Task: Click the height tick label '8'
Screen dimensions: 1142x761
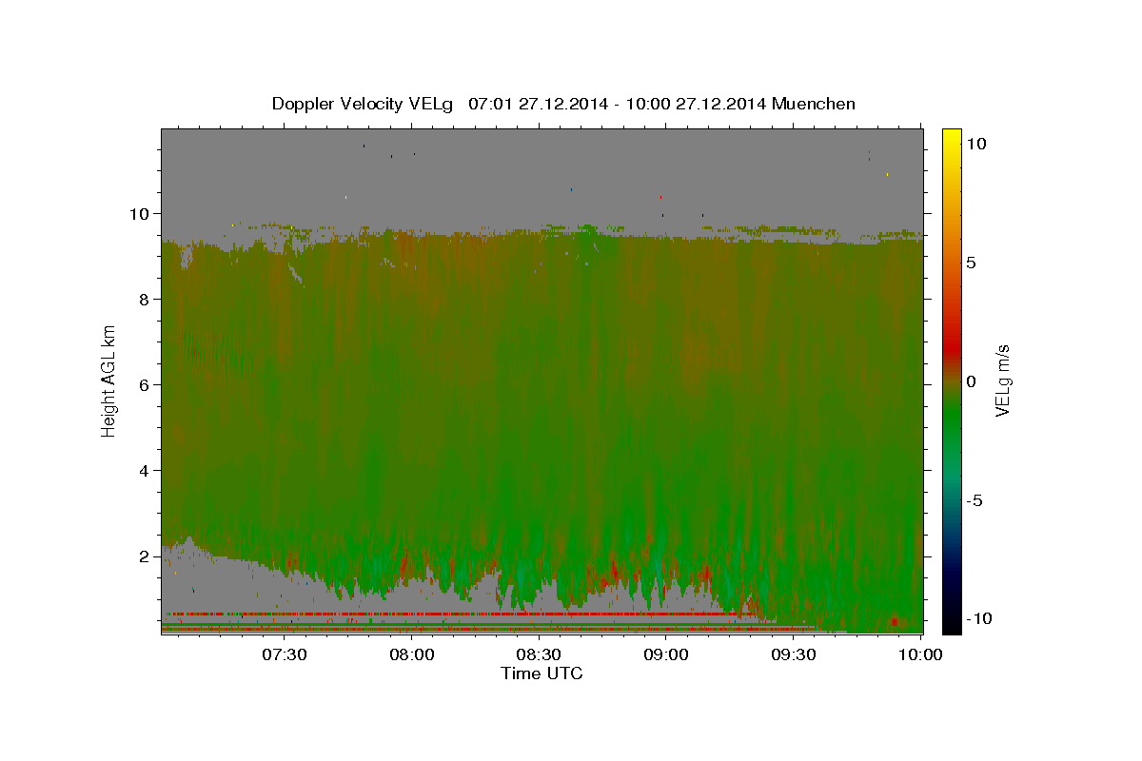Action: [x=146, y=300]
